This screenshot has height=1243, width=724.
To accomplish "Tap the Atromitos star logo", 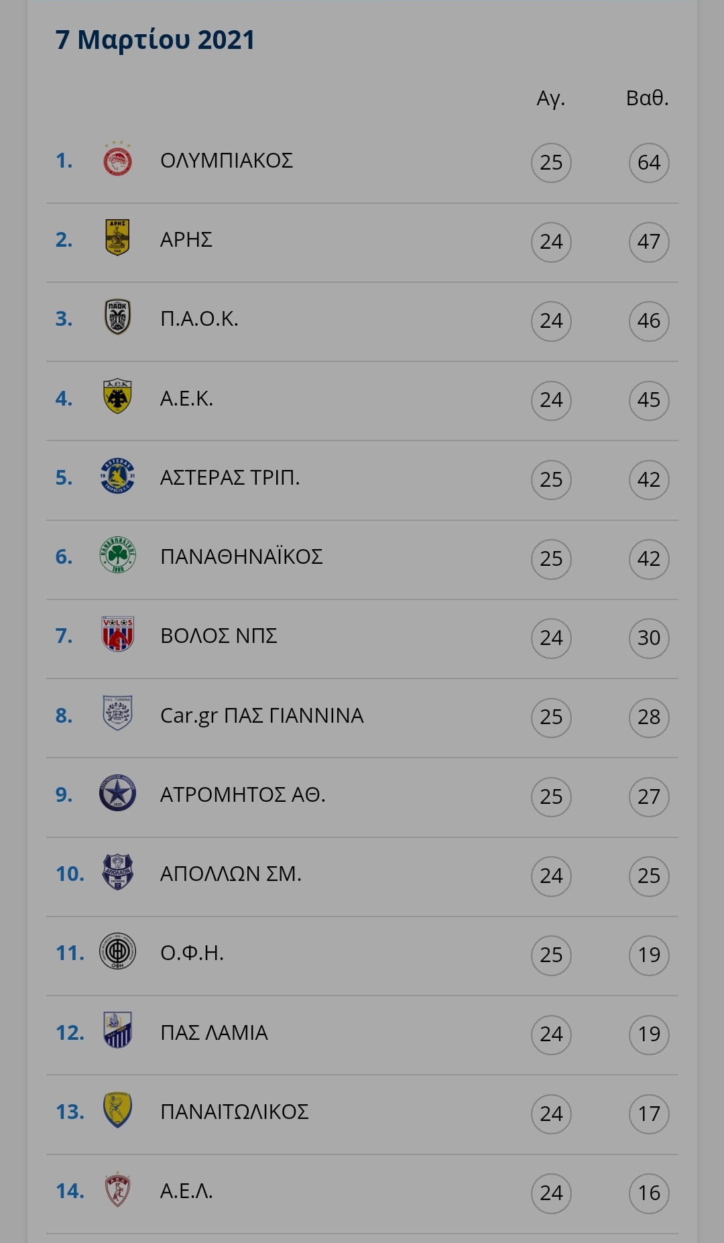I will pos(117,793).
